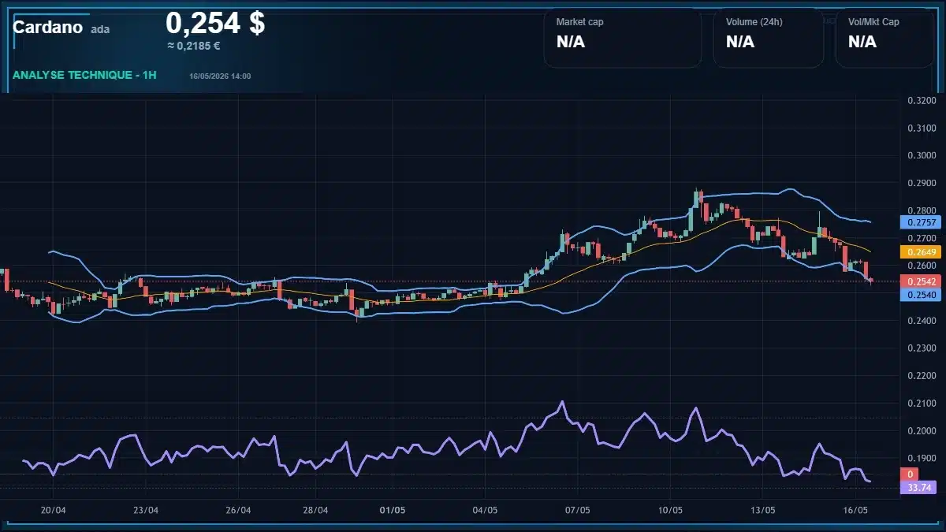Click the 33.74 RSI value tag

[x=919, y=488]
